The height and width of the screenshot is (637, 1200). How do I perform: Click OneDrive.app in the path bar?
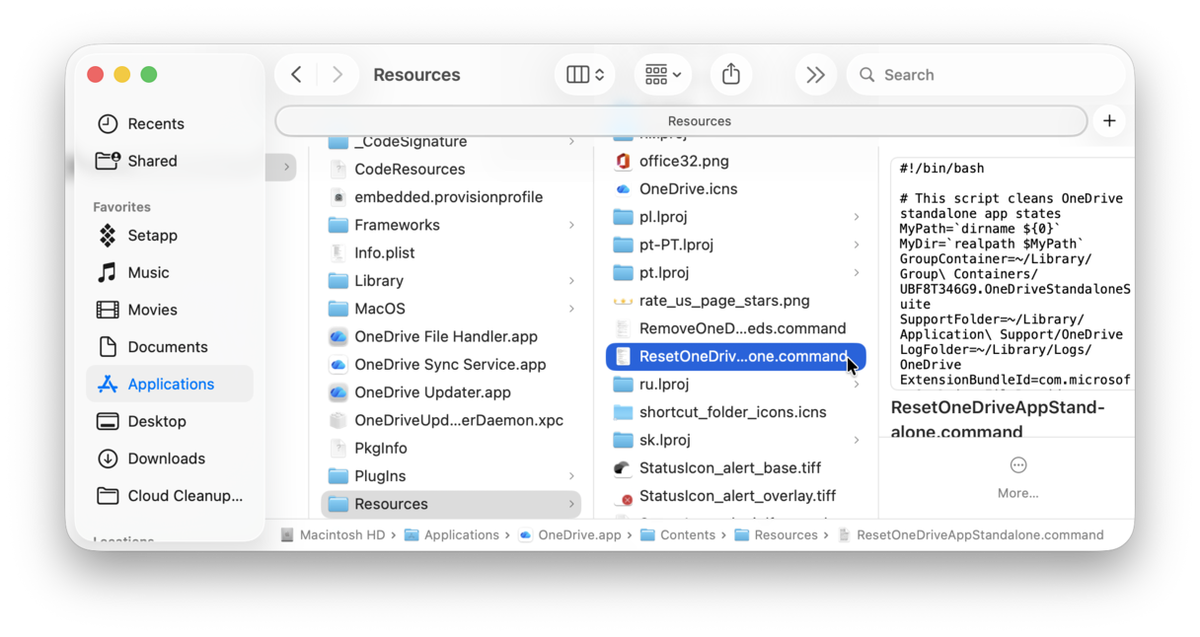[x=570, y=535]
